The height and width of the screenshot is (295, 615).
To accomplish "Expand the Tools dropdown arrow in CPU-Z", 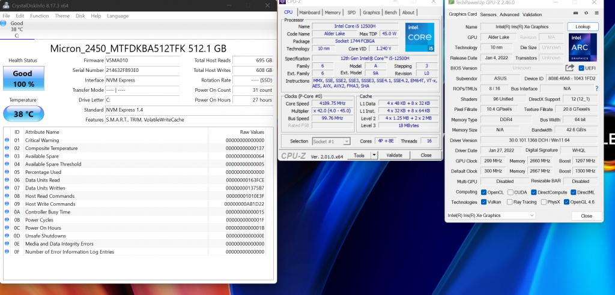I will pos(375,155).
